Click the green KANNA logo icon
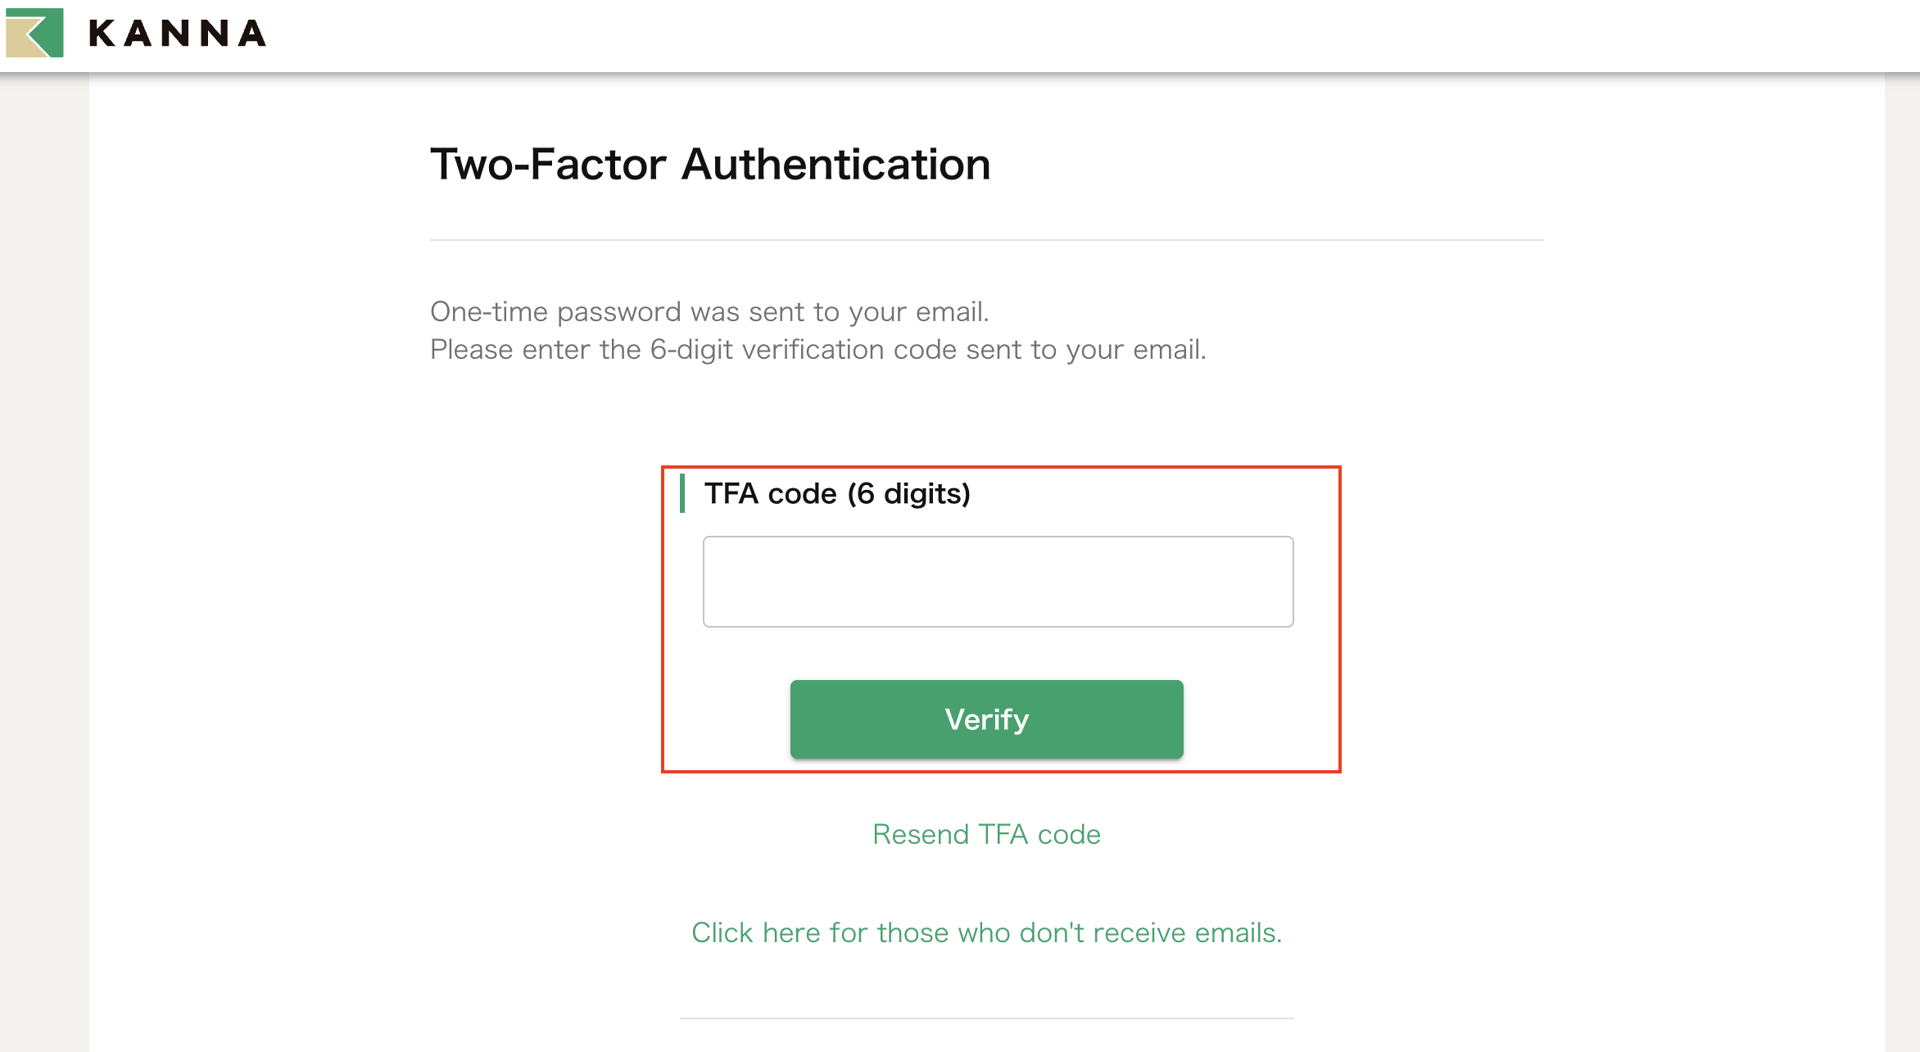The width and height of the screenshot is (1920, 1052). point(34,33)
